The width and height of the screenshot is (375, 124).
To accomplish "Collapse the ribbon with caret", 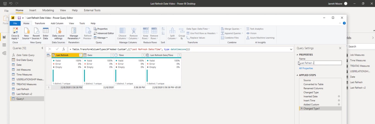I will [x=340, y=23].
